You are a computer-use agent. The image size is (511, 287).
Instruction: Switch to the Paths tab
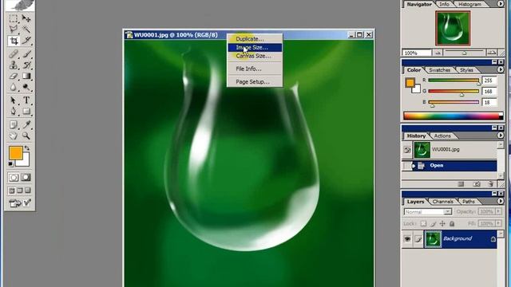[469, 202]
